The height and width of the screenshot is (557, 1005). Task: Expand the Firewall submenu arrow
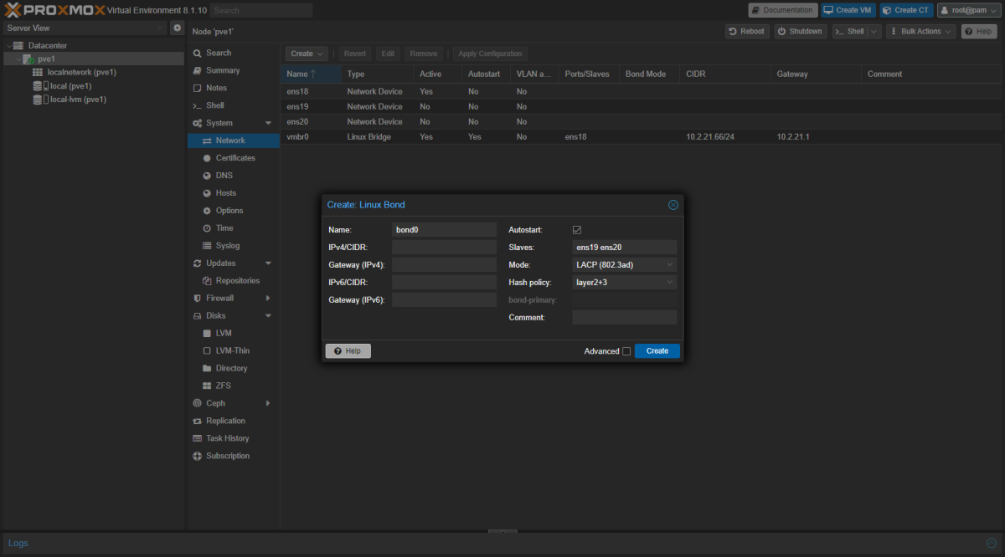click(268, 299)
